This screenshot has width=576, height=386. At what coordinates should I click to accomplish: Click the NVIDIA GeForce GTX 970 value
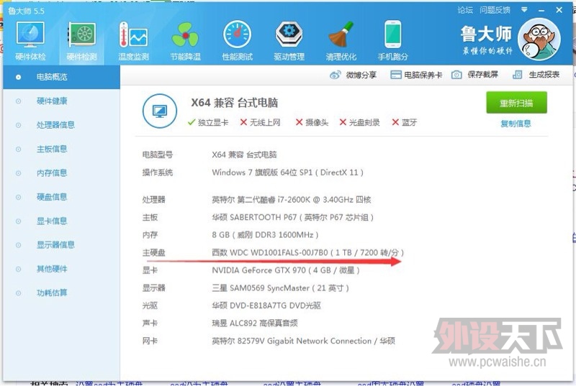tap(286, 270)
